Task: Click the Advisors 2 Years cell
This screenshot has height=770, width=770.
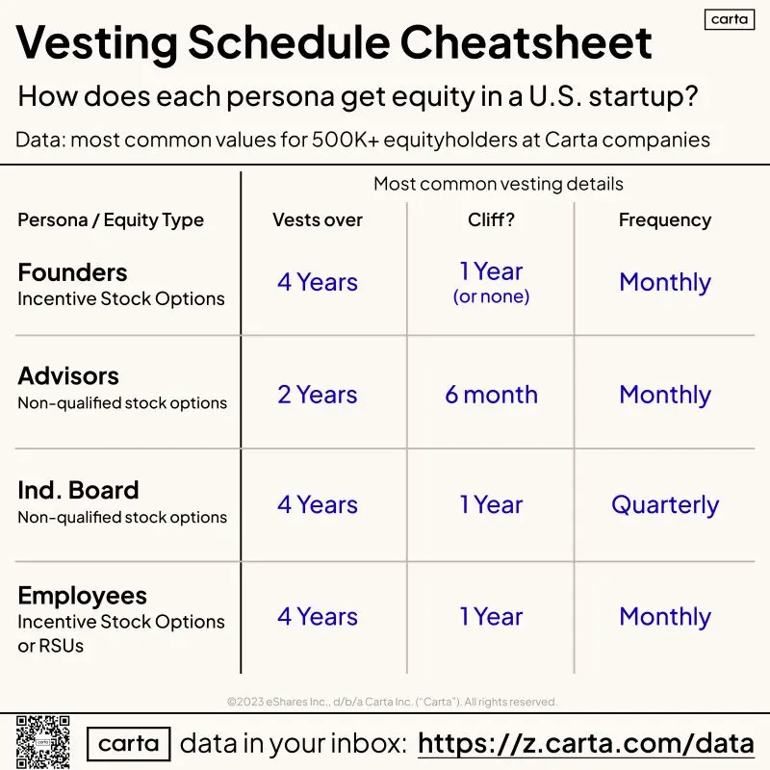Action: click(x=318, y=395)
